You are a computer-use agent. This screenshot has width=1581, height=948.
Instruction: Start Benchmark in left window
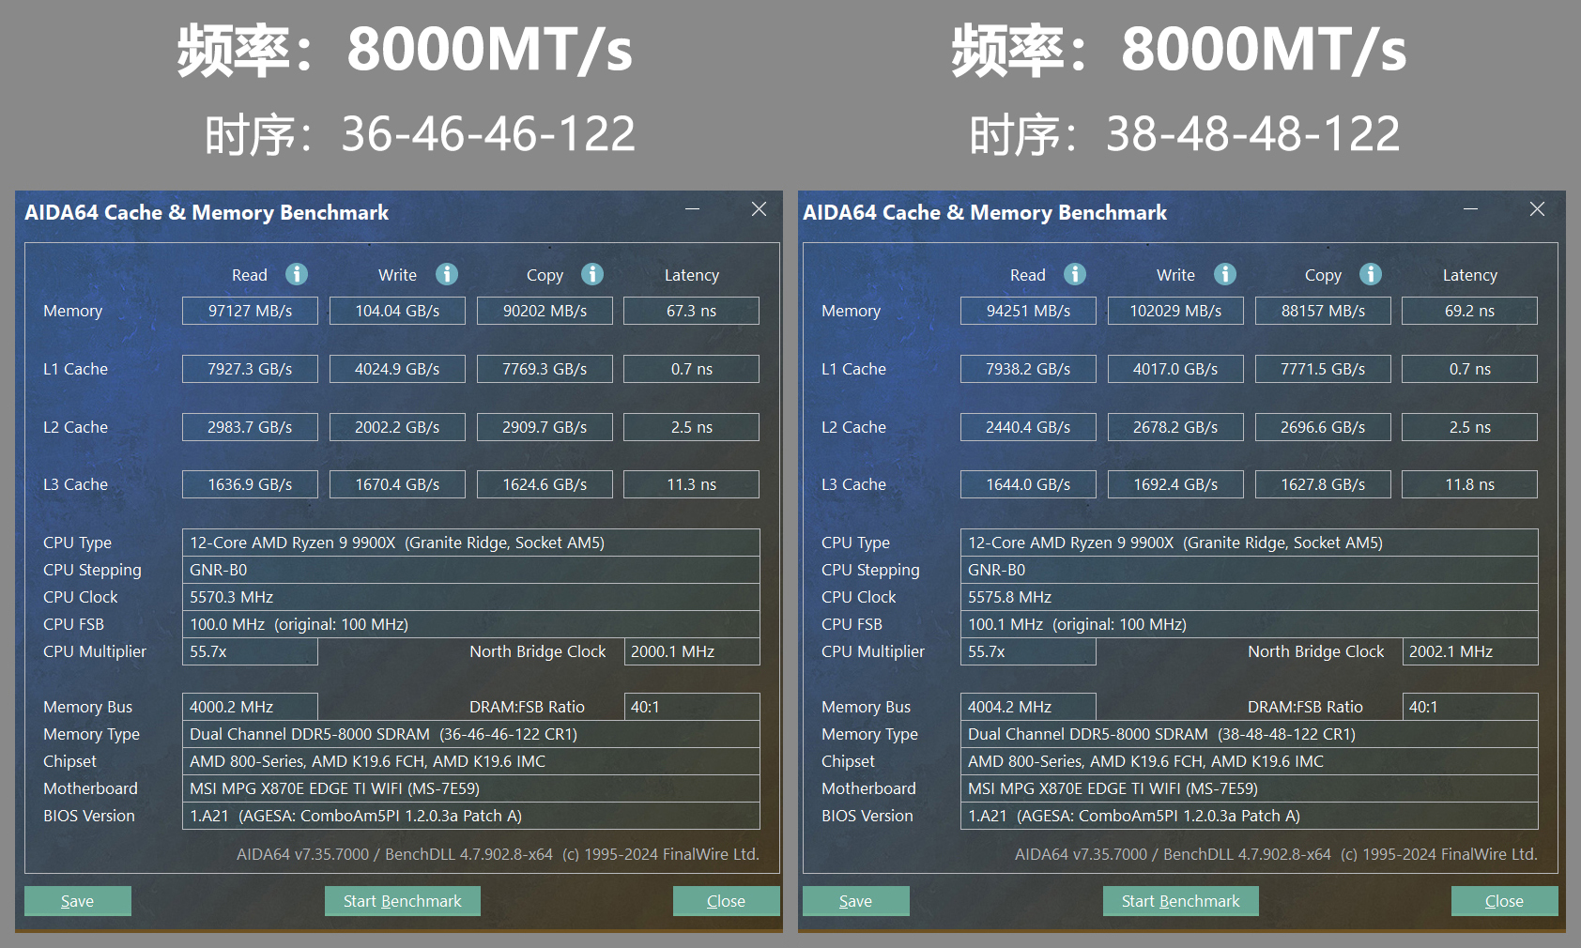pos(403,901)
